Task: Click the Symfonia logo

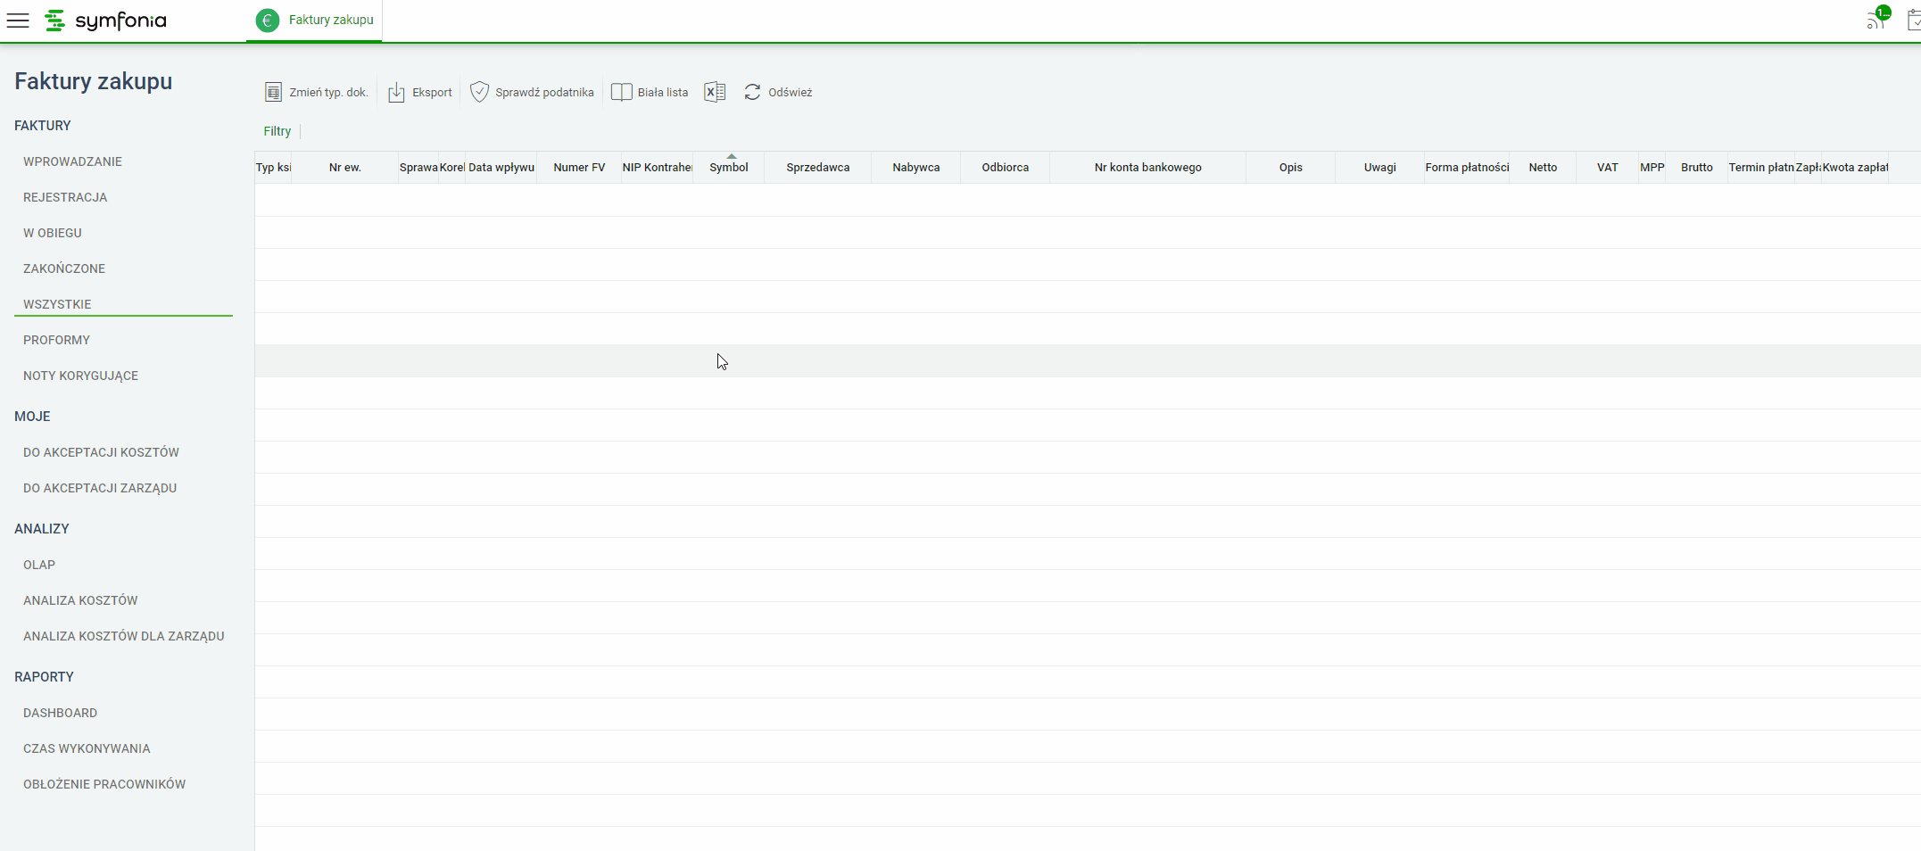Action: pyautogui.click(x=105, y=20)
